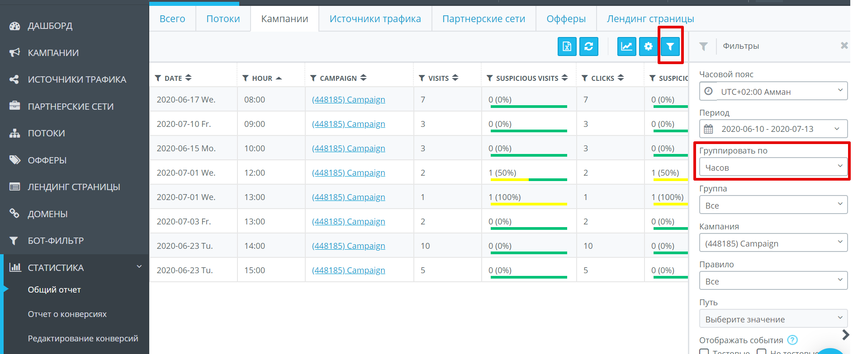Click the tags icon for Офферы

tap(14, 160)
